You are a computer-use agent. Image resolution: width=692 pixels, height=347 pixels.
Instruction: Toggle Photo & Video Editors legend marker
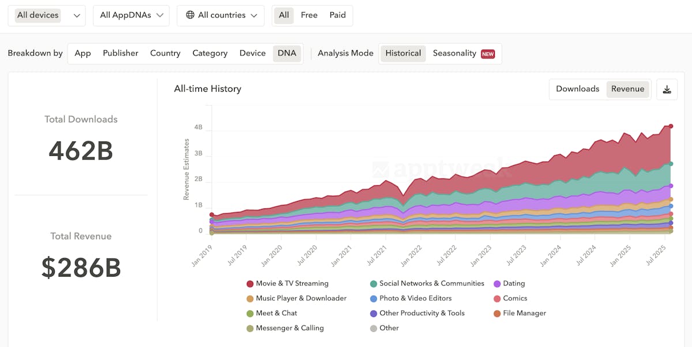click(374, 299)
